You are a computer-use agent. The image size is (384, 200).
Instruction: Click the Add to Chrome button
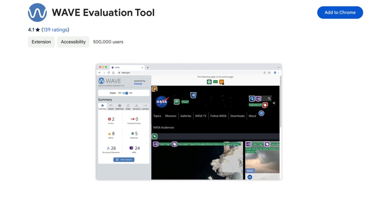(340, 12)
